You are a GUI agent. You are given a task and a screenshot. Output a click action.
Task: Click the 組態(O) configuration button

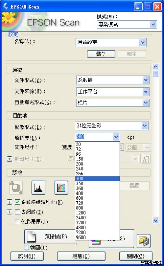tap(81, 256)
